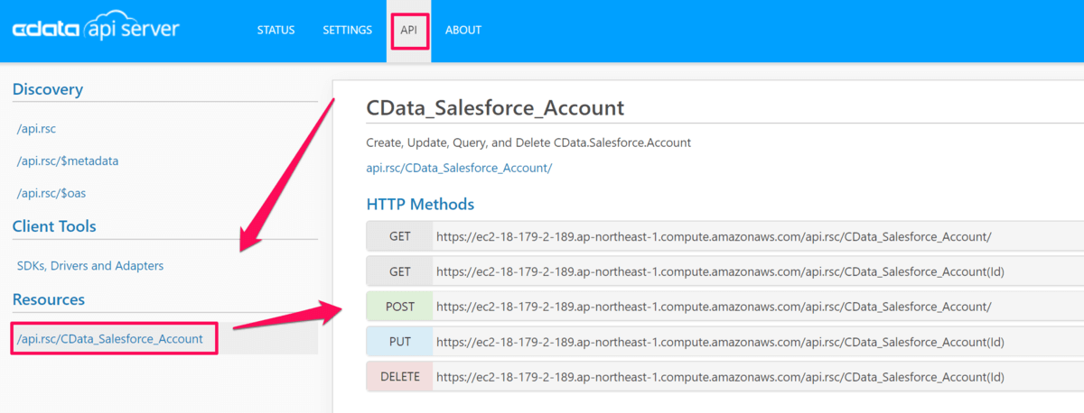Open the SETTINGS tab
The image size is (1084, 413).
coord(347,30)
